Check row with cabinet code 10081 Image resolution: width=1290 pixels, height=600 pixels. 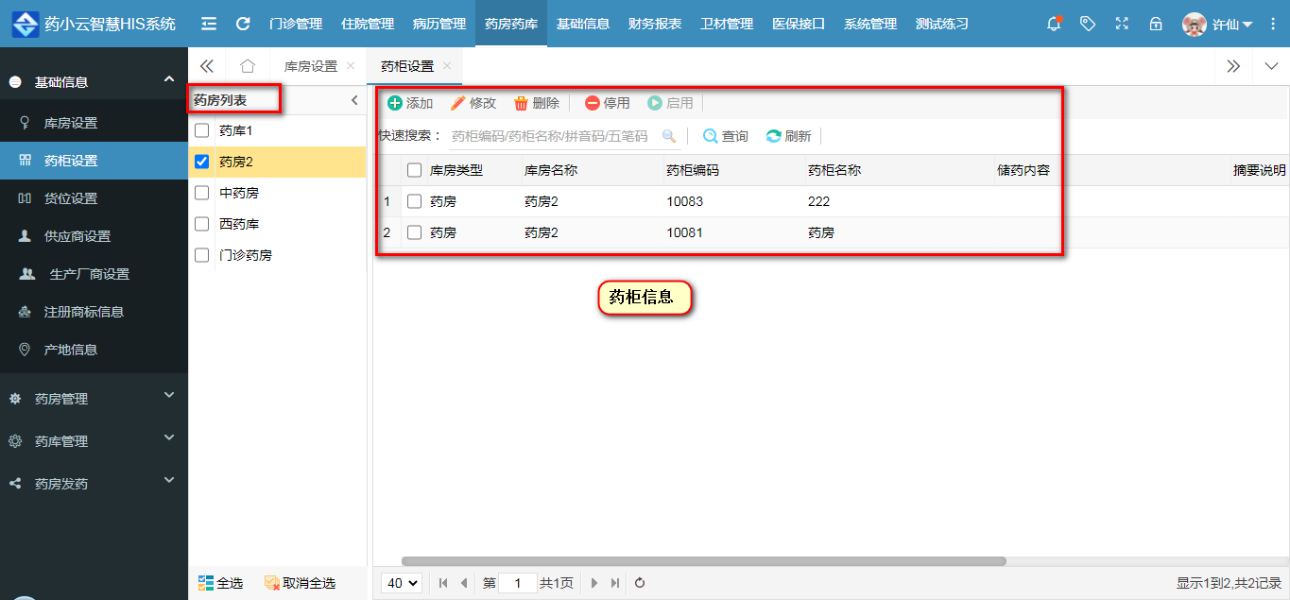click(x=414, y=232)
